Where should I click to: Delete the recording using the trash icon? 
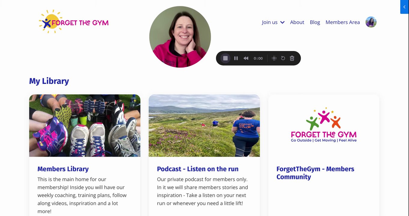(x=292, y=58)
